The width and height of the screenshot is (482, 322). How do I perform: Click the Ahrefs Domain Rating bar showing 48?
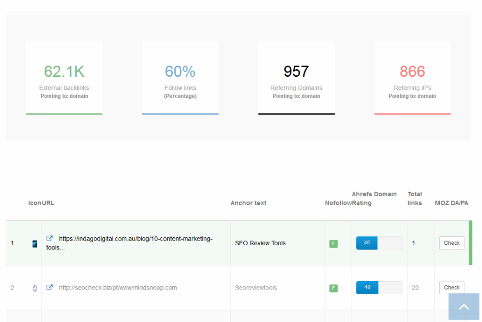(x=379, y=288)
